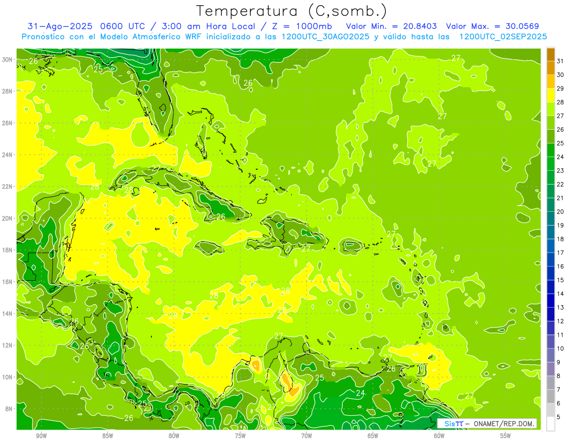Click the "12N" latitude axis label
Screen dimensions: 573x442
[8, 345]
